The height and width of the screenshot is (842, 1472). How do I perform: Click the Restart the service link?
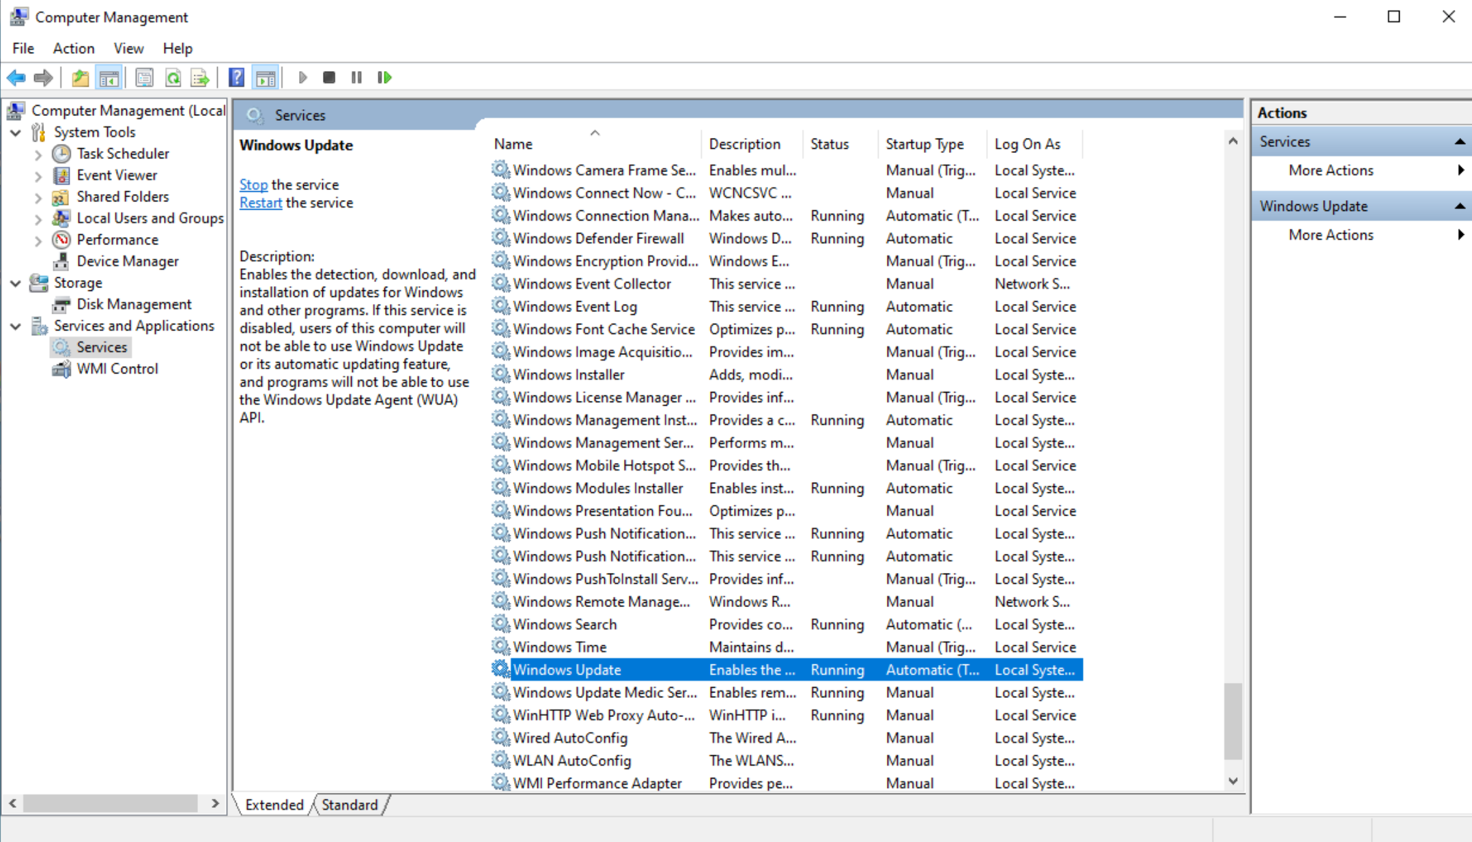(x=260, y=203)
